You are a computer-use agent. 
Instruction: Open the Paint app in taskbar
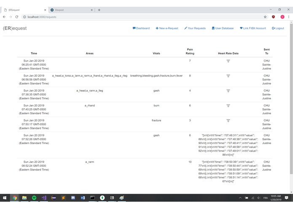(x=122, y=198)
